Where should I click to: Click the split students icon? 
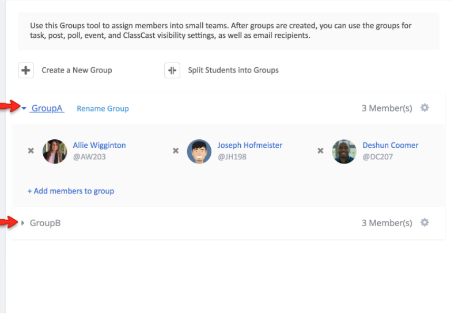pyautogui.click(x=172, y=70)
